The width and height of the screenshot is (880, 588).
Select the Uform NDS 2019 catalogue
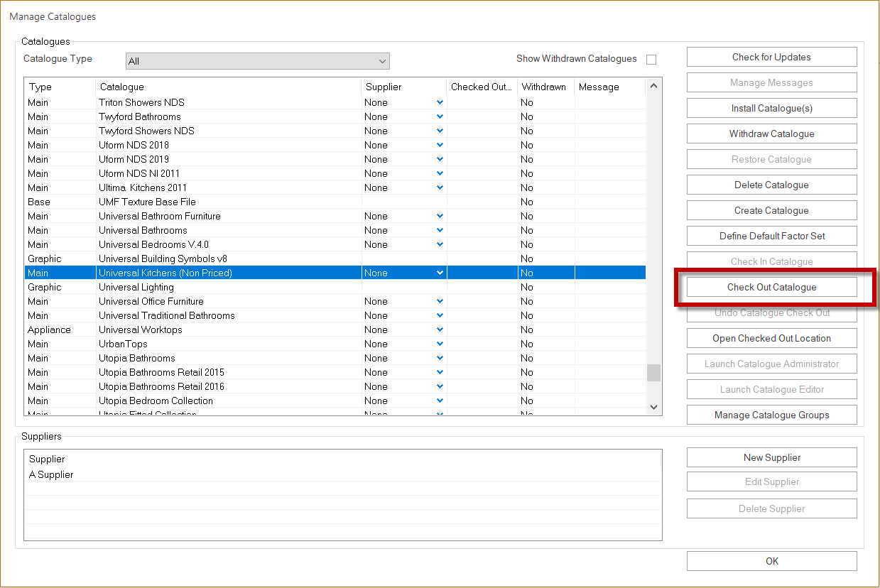[335, 159]
